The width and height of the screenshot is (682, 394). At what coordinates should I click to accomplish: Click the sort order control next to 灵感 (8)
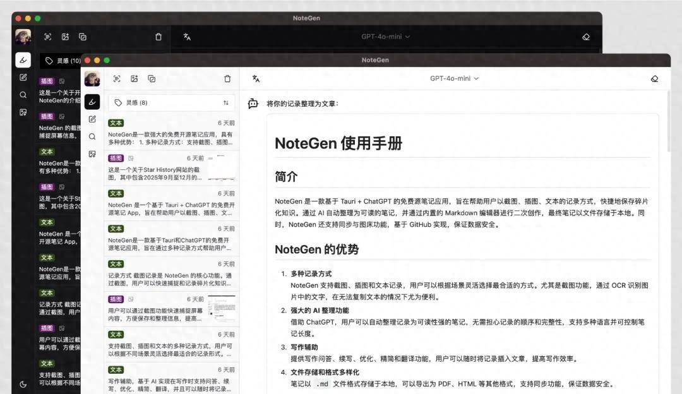(x=226, y=102)
